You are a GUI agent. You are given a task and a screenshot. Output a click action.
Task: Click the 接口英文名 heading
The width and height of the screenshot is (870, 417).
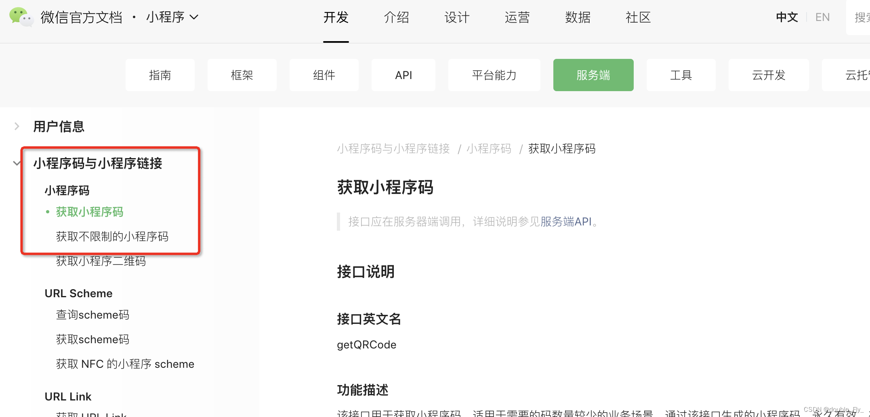click(369, 319)
